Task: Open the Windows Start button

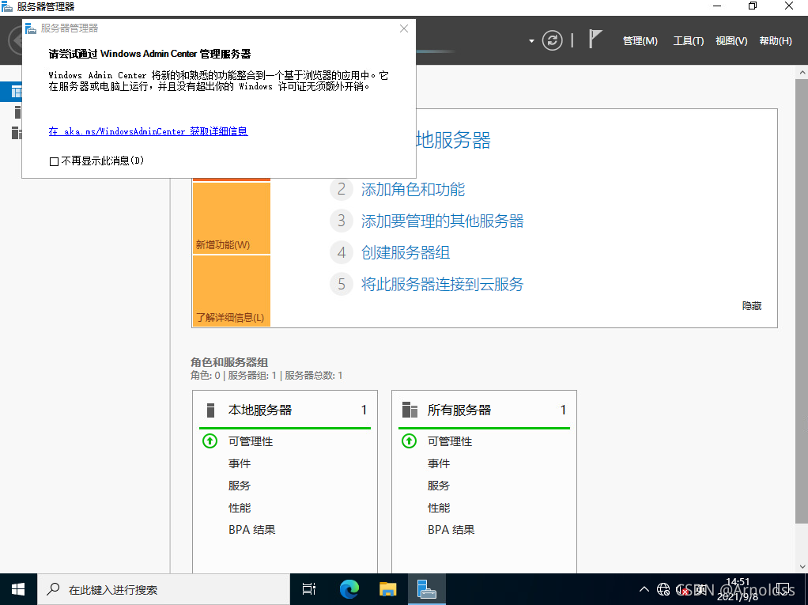Action: (x=18, y=589)
